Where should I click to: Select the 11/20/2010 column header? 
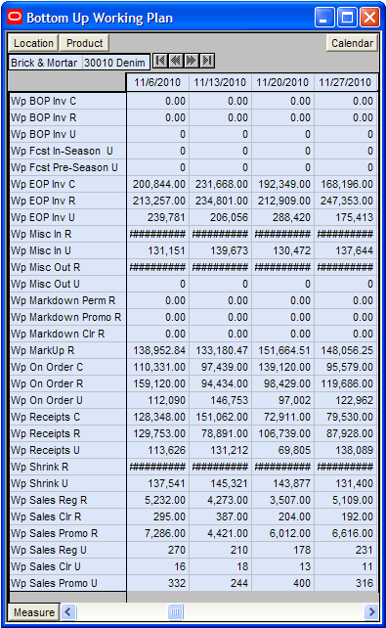click(282, 82)
